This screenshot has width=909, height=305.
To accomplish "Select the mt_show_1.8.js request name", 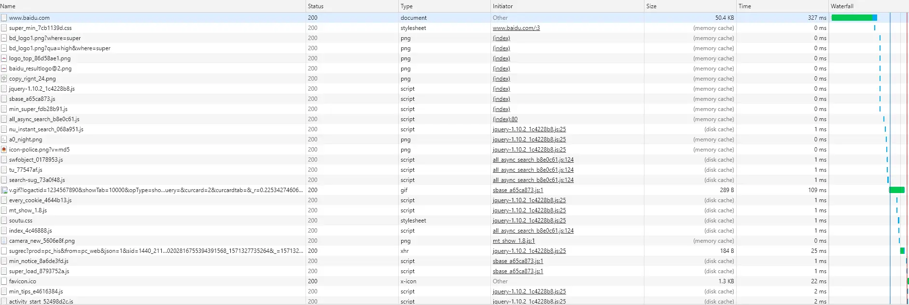I will [28, 210].
